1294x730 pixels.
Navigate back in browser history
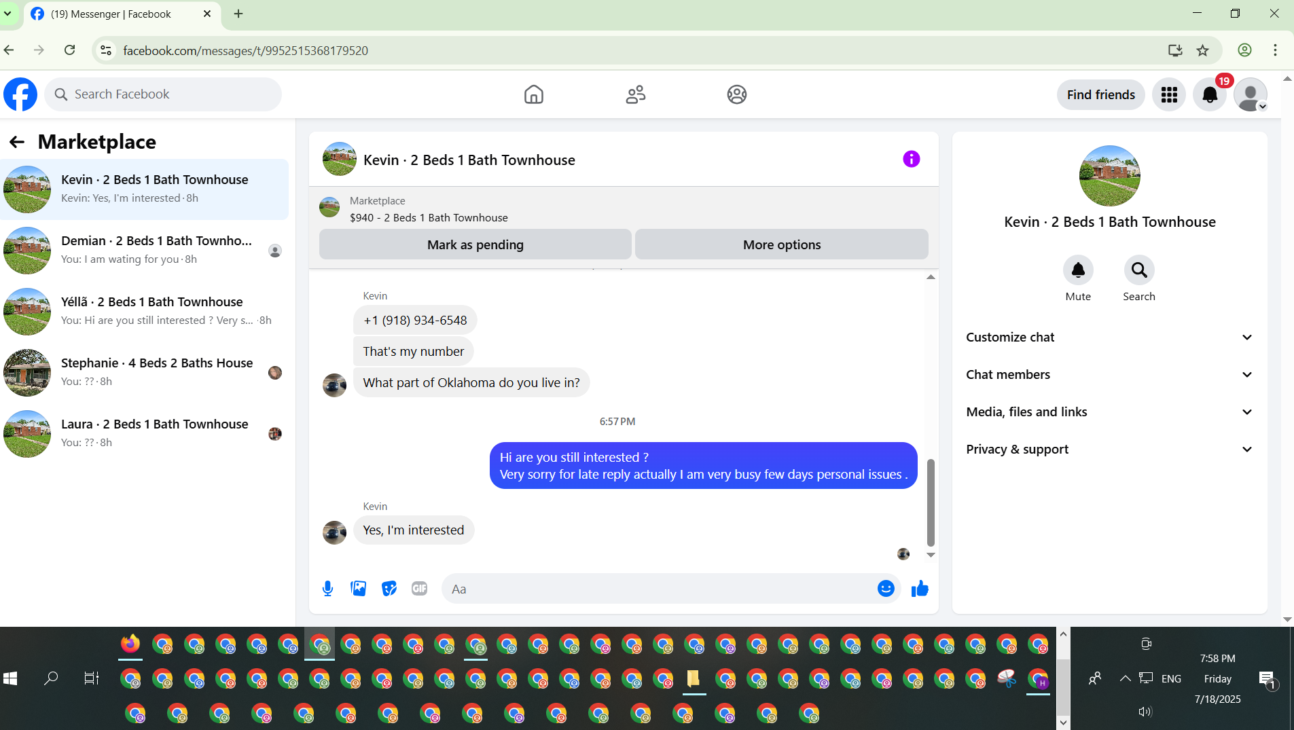9,50
